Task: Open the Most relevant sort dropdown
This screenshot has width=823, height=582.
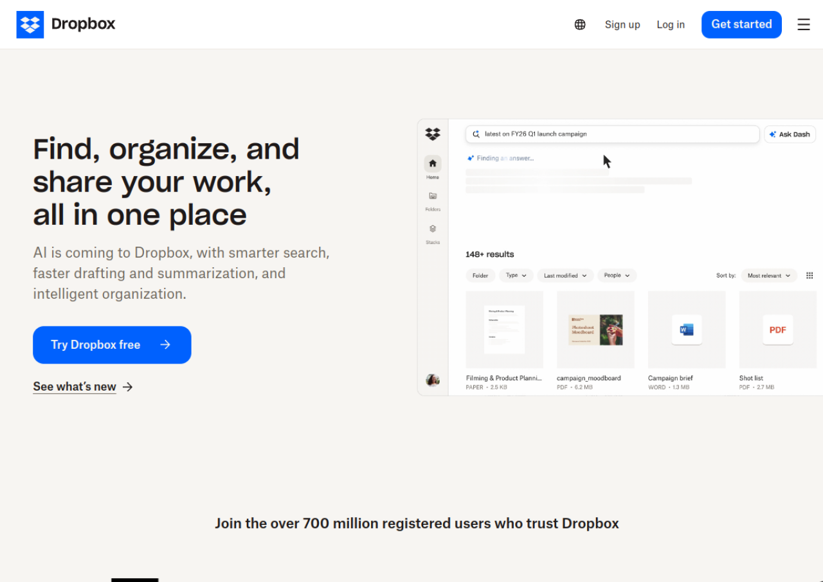Action: click(x=769, y=276)
